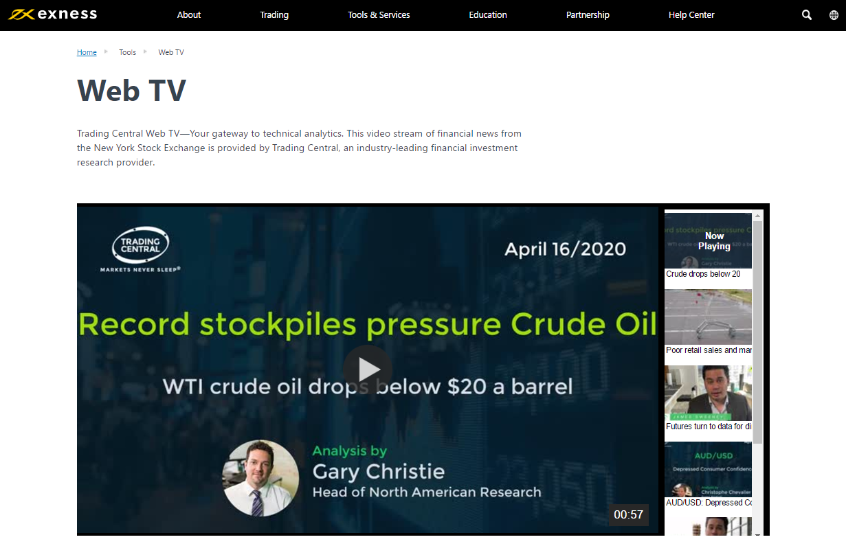Open the Help Center menu
This screenshot has width=846, height=546.
coord(691,15)
